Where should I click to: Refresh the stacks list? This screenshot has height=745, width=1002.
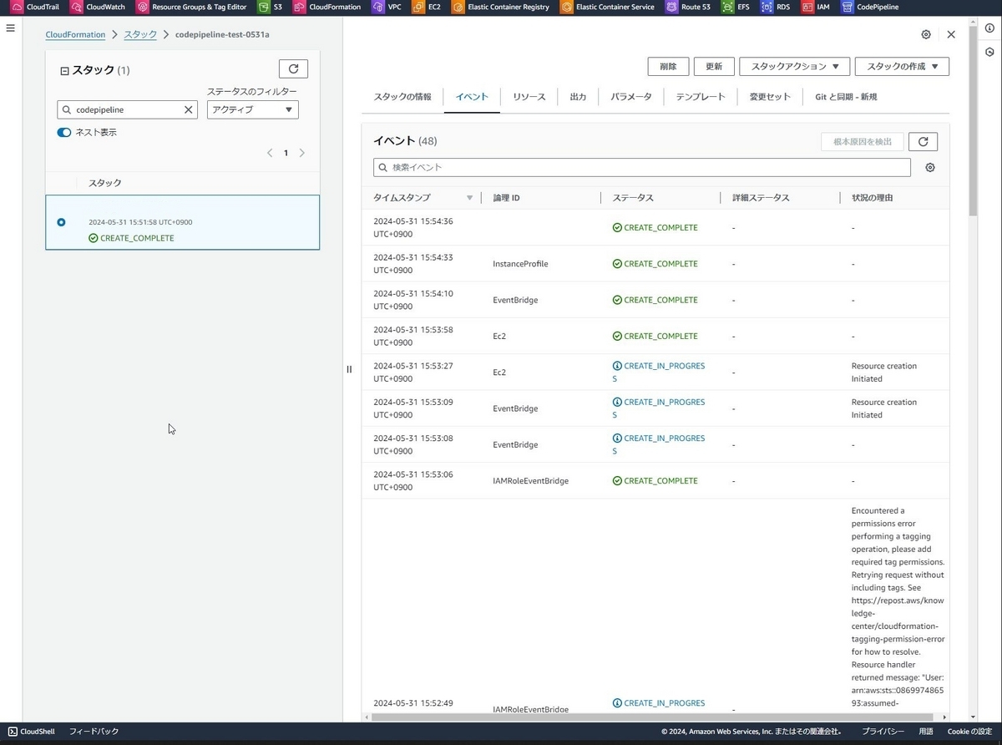tap(293, 68)
